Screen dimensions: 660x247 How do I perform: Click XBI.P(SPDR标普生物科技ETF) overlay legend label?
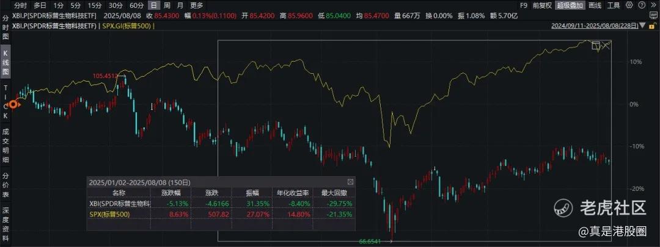click(55, 26)
